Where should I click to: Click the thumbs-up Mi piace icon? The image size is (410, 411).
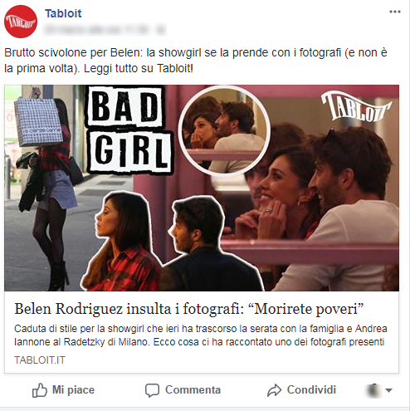[40, 390]
